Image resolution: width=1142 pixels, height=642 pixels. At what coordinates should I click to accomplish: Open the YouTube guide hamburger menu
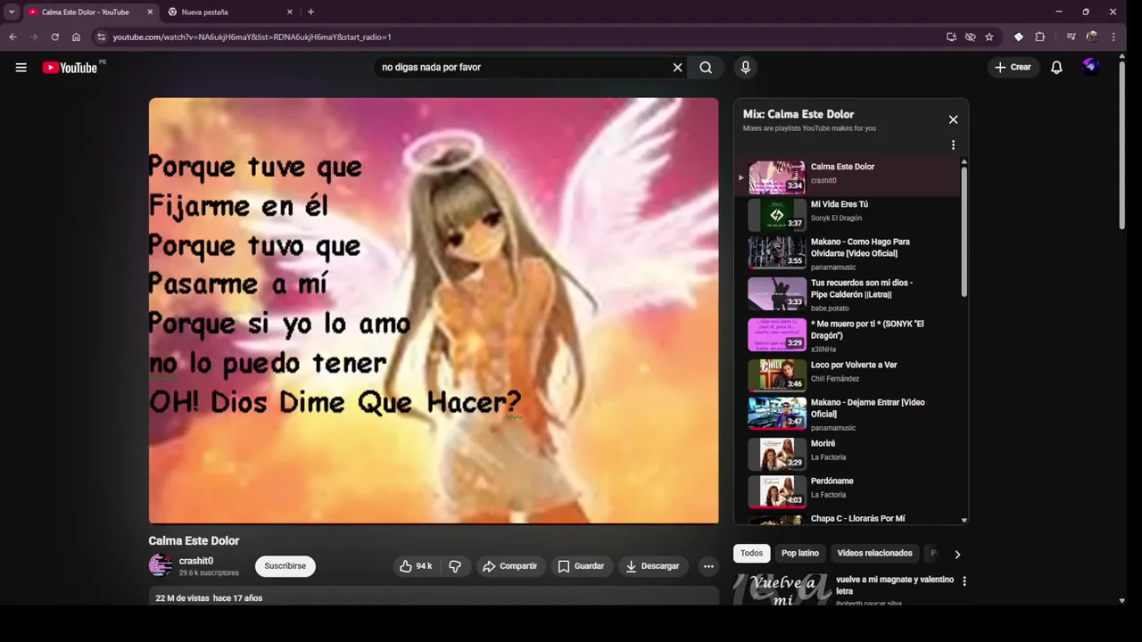click(21, 67)
